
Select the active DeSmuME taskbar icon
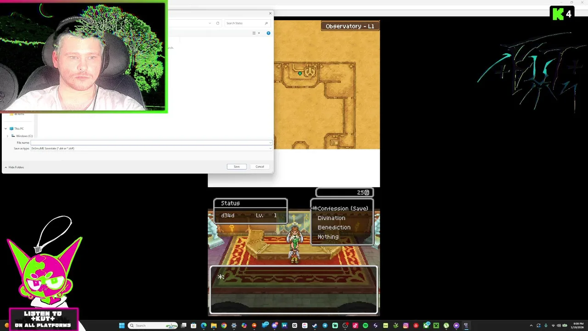pos(465,325)
